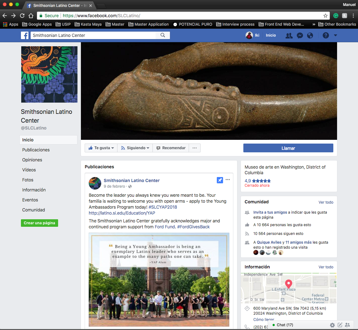Open Other Bookmarks folder
The width and height of the screenshot is (358, 330).
pos(337,24)
